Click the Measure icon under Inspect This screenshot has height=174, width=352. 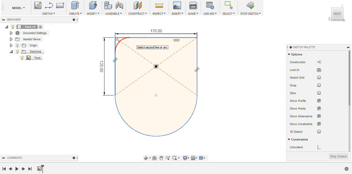coord(159,5)
